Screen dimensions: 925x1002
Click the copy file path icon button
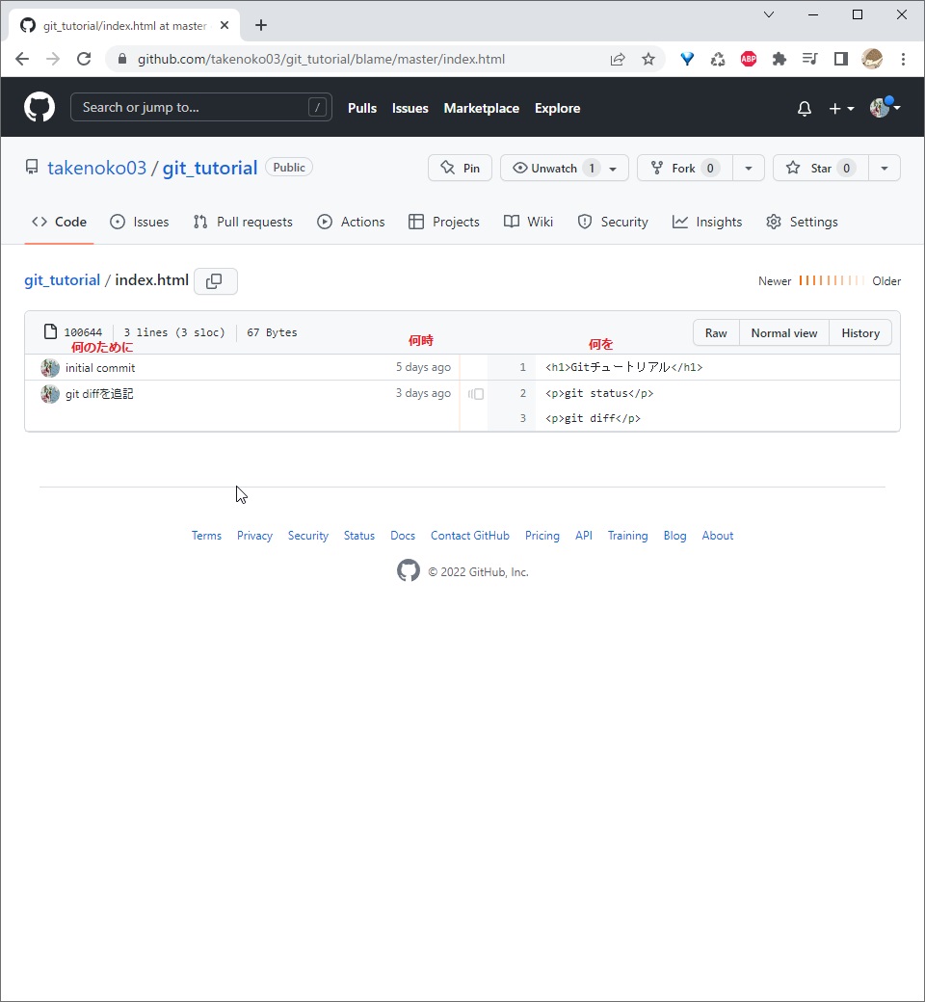pyautogui.click(x=216, y=281)
